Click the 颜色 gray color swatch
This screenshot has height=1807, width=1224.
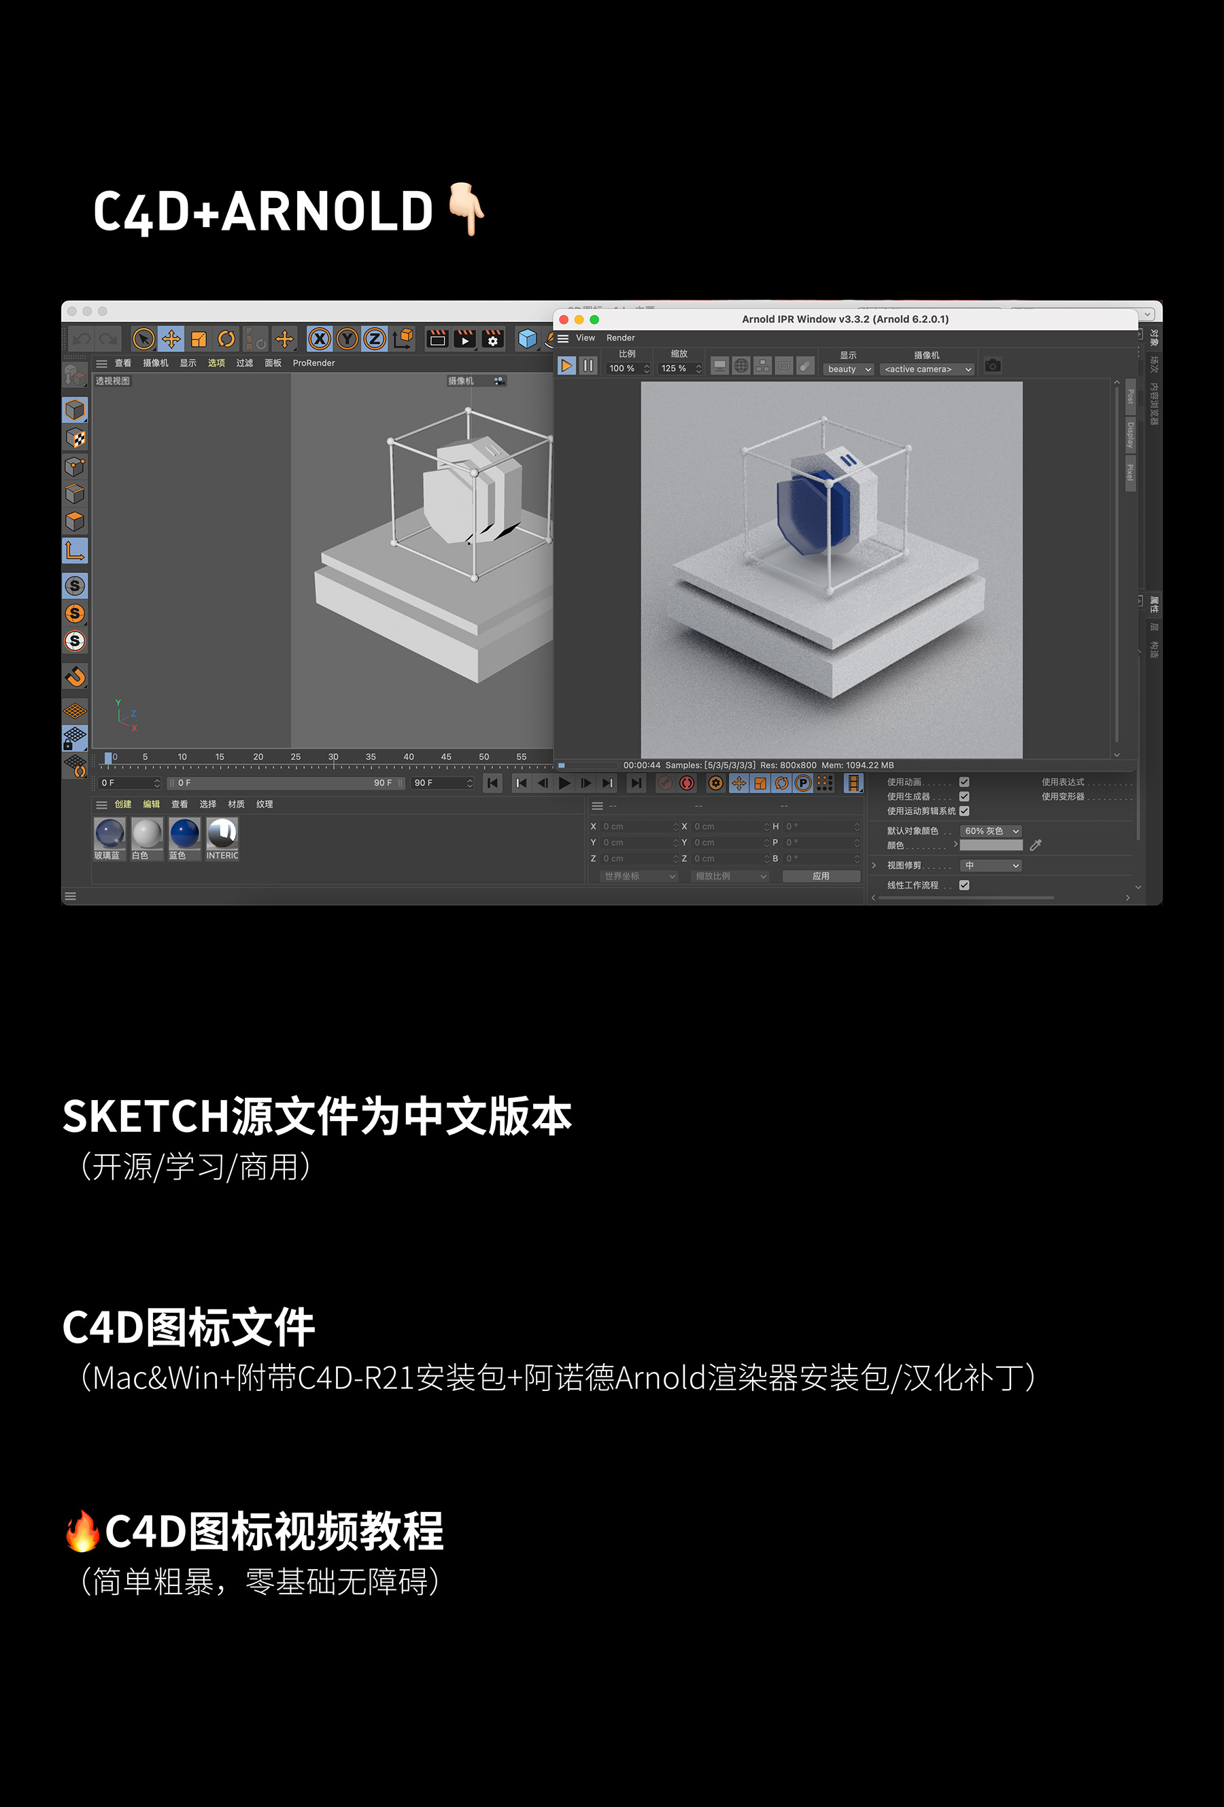click(991, 845)
